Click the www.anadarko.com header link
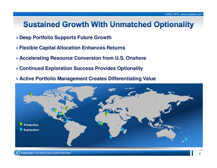Image resolution: width=217 pixels, height=168 pixels. point(191,14)
